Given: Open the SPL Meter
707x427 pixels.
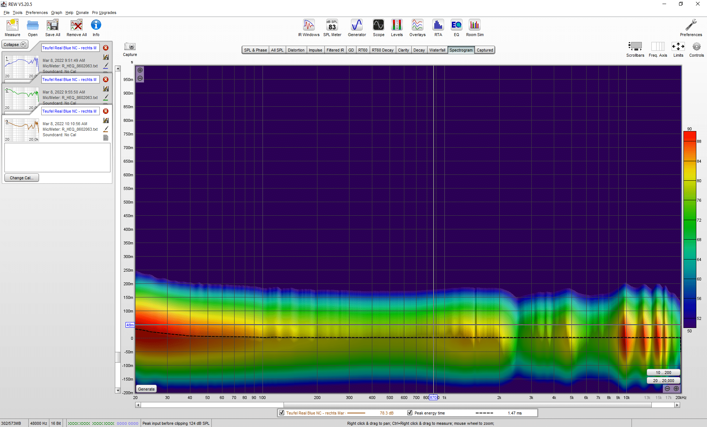Looking at the screenshot, I should 332,28.
